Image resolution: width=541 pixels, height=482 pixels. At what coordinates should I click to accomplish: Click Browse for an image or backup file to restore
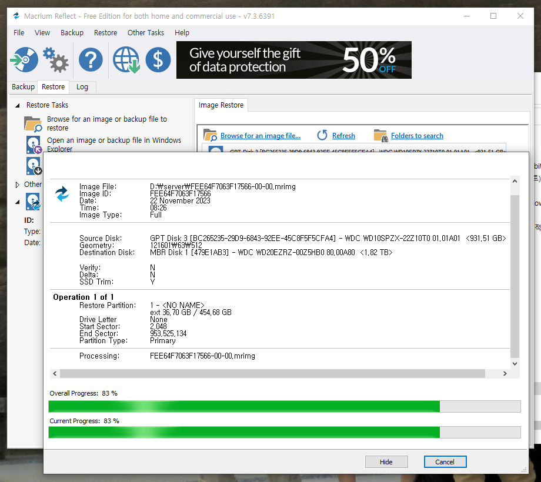pos(107,123)
